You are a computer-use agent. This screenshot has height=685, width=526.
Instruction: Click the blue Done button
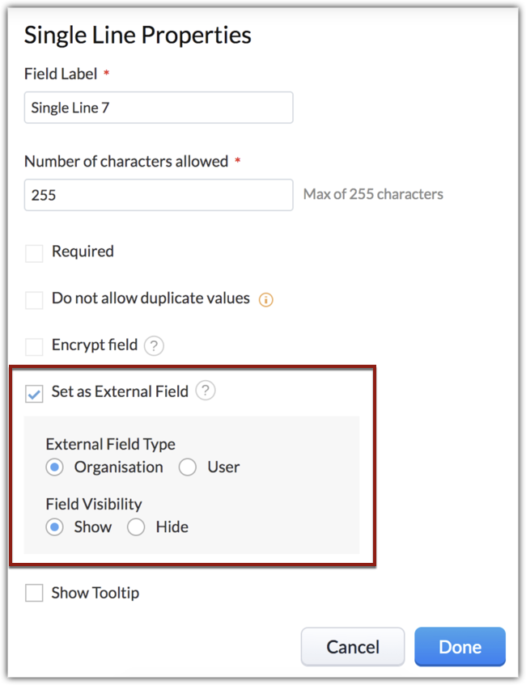[460, 647]
